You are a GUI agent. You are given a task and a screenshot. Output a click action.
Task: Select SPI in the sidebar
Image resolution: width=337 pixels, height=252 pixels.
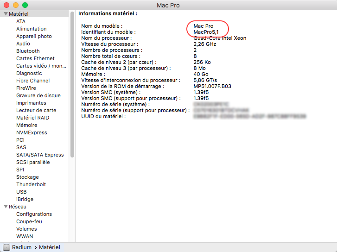pos(20,170)
